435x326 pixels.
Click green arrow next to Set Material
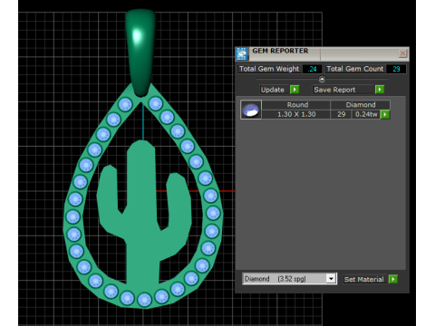point(393,279)
